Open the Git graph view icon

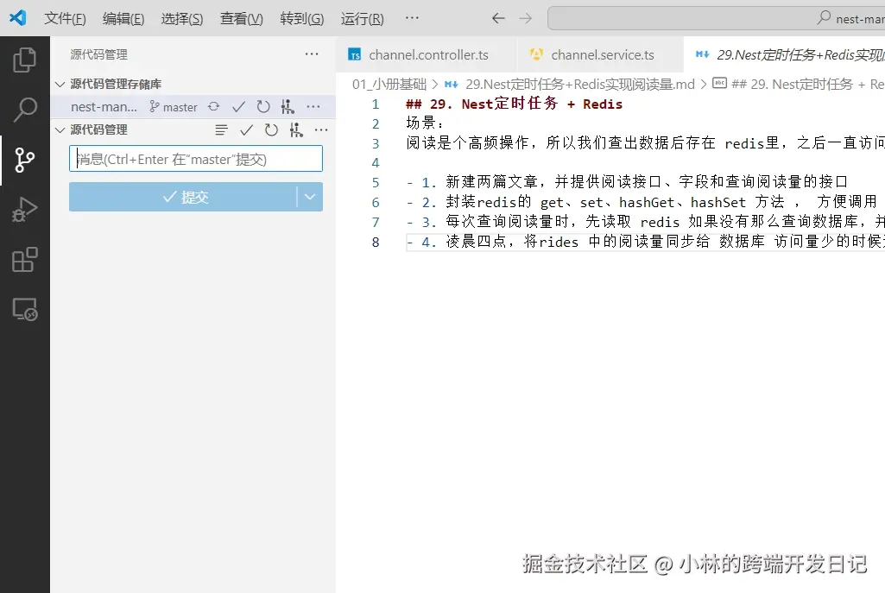297,129
